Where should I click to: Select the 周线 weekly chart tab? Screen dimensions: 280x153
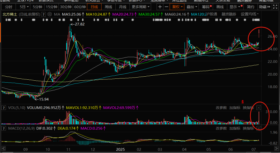pyautogui.click(x=108, y=7)
